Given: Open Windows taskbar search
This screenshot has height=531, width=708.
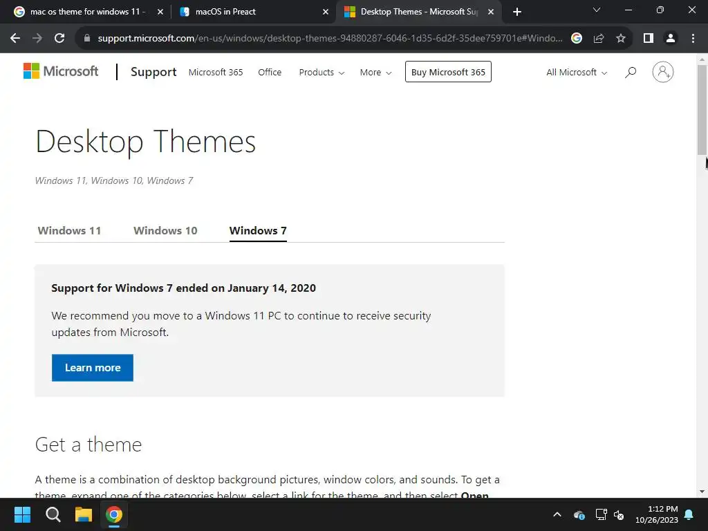Looking at the screenshot, I should pos(53,514).
